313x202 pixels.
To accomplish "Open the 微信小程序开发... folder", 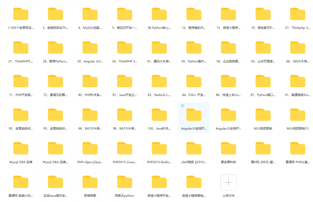I will [x=159, y=182].
